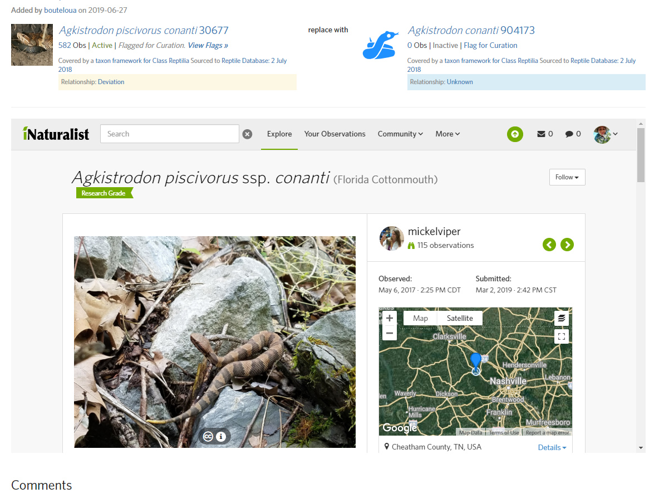Expand the Community menu
Image resolution: width=664 pixels, height=498 pixels.
pyautogui.click(x=400, y=134)
